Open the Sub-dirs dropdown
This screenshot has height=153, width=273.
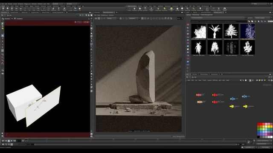pyautogui.click(x=263, y=18)
